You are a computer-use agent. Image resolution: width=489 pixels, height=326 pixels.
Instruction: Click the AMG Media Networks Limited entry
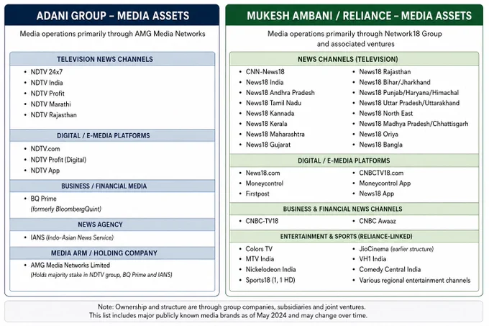pyautogui.click(x=70, y=265)
